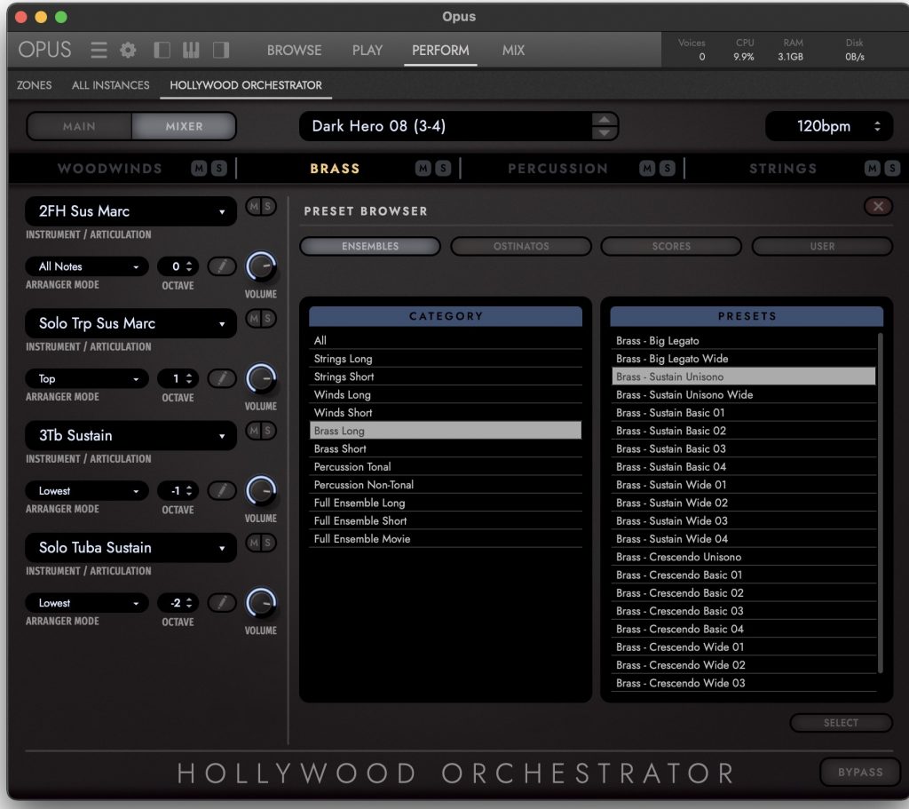This screenshot has width=909, height=809.
Task: Select the STRINGS section tab
Action: coord(783,168)
